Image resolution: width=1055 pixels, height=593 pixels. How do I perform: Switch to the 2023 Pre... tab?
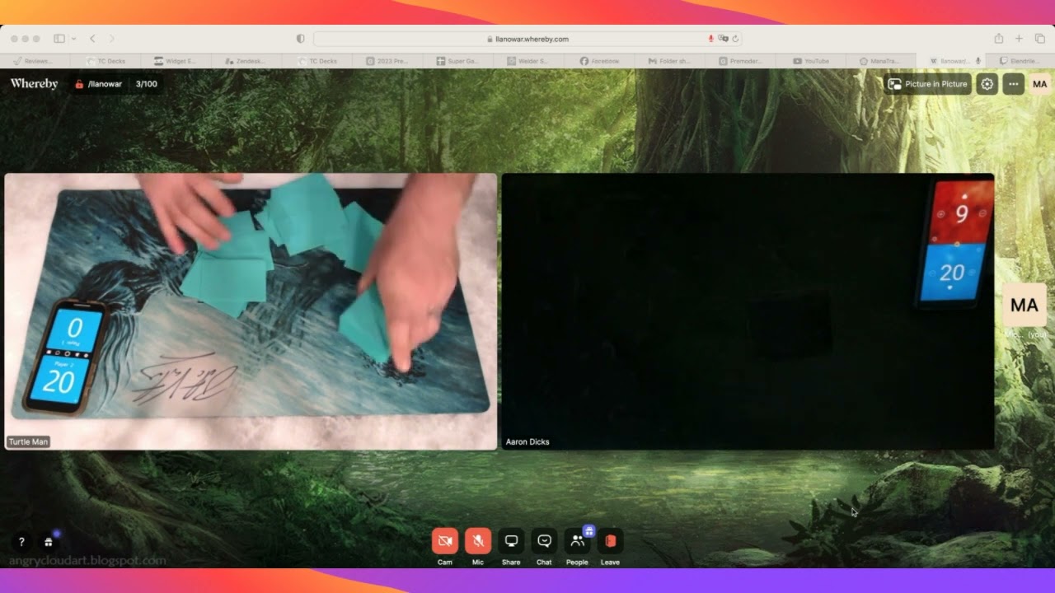387,61
